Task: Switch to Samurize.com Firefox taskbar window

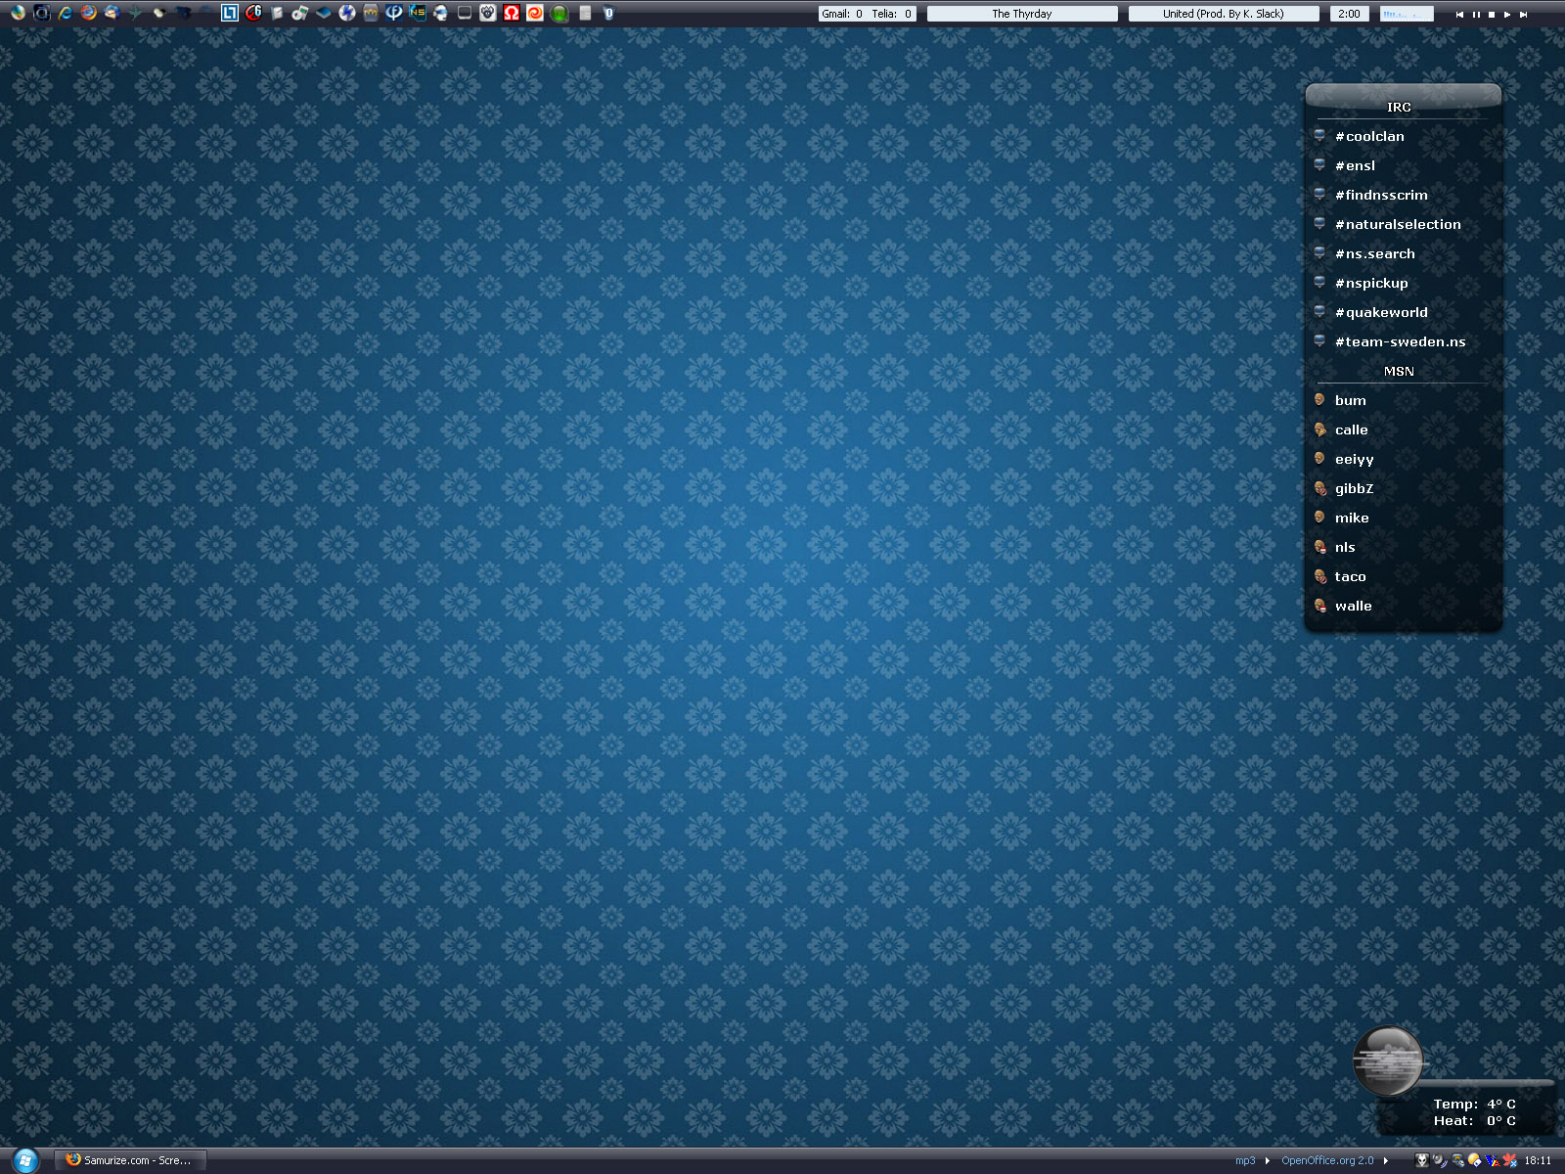Action: [129, 1160]
